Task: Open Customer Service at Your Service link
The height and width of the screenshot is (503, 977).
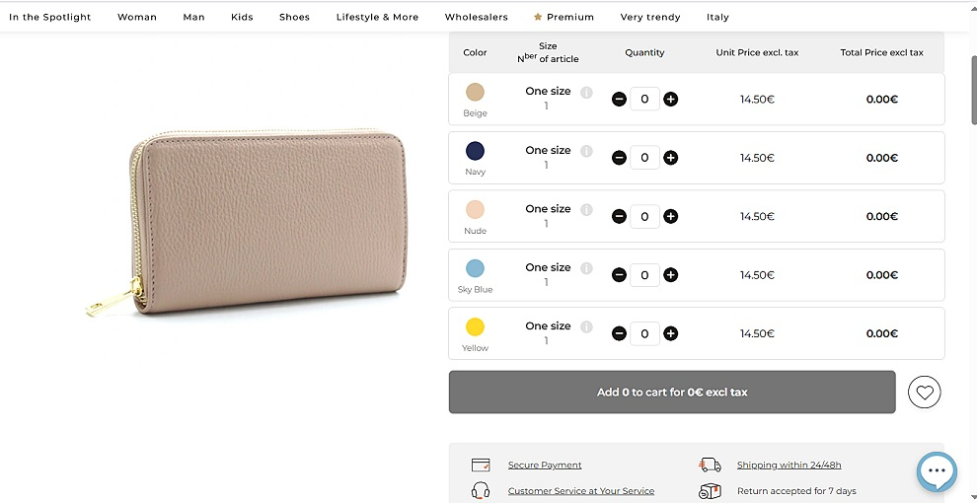Action: point(580,491)
